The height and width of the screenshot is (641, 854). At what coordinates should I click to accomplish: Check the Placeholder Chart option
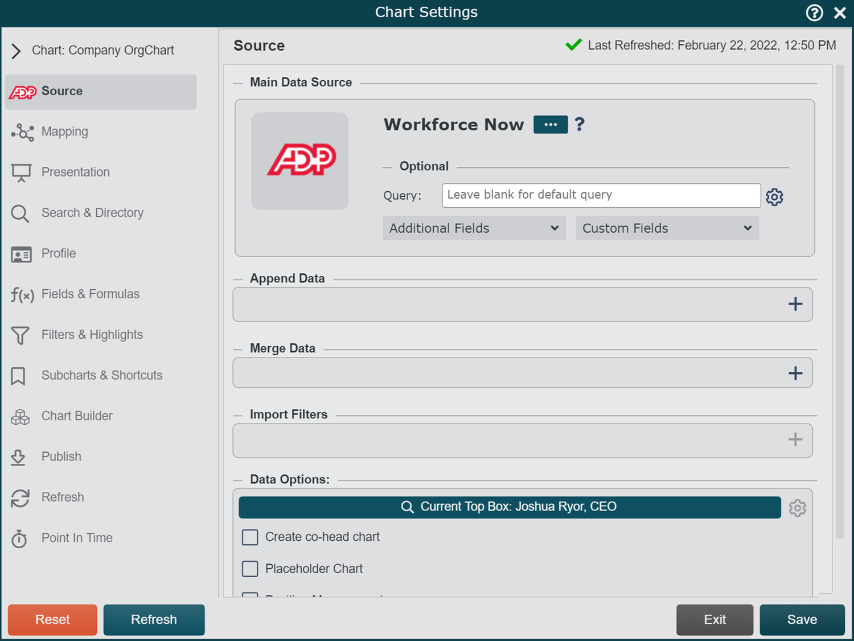pyautogui.click(x=250, y=568)
